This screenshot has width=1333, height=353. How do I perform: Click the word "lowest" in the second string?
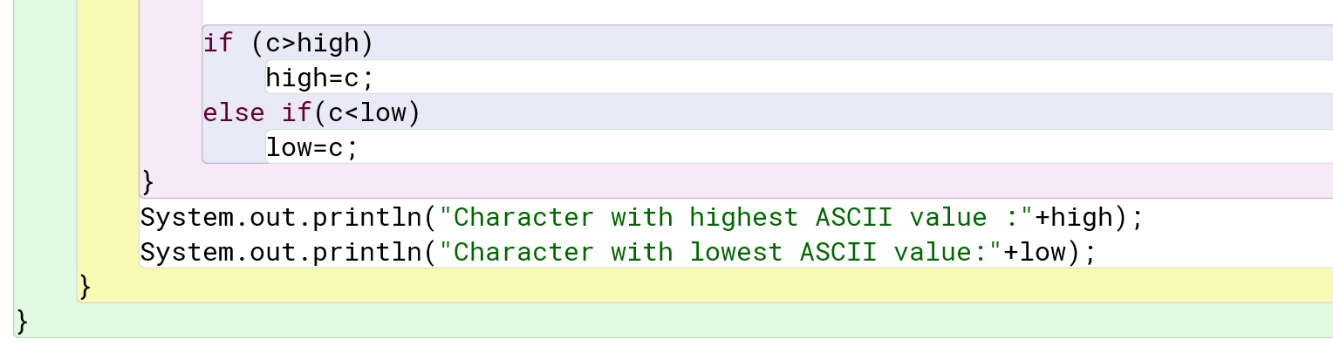(736, 252)
